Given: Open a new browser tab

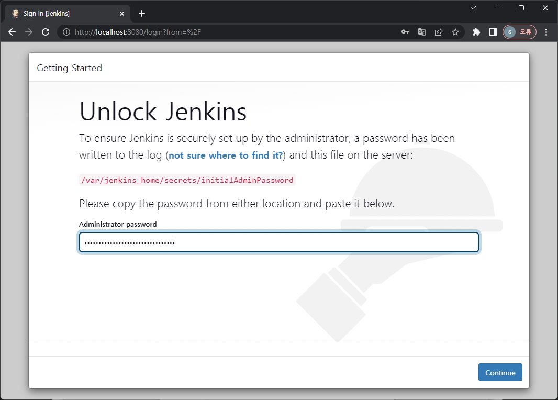Looking at the screenshot, I should click(142, 14).
